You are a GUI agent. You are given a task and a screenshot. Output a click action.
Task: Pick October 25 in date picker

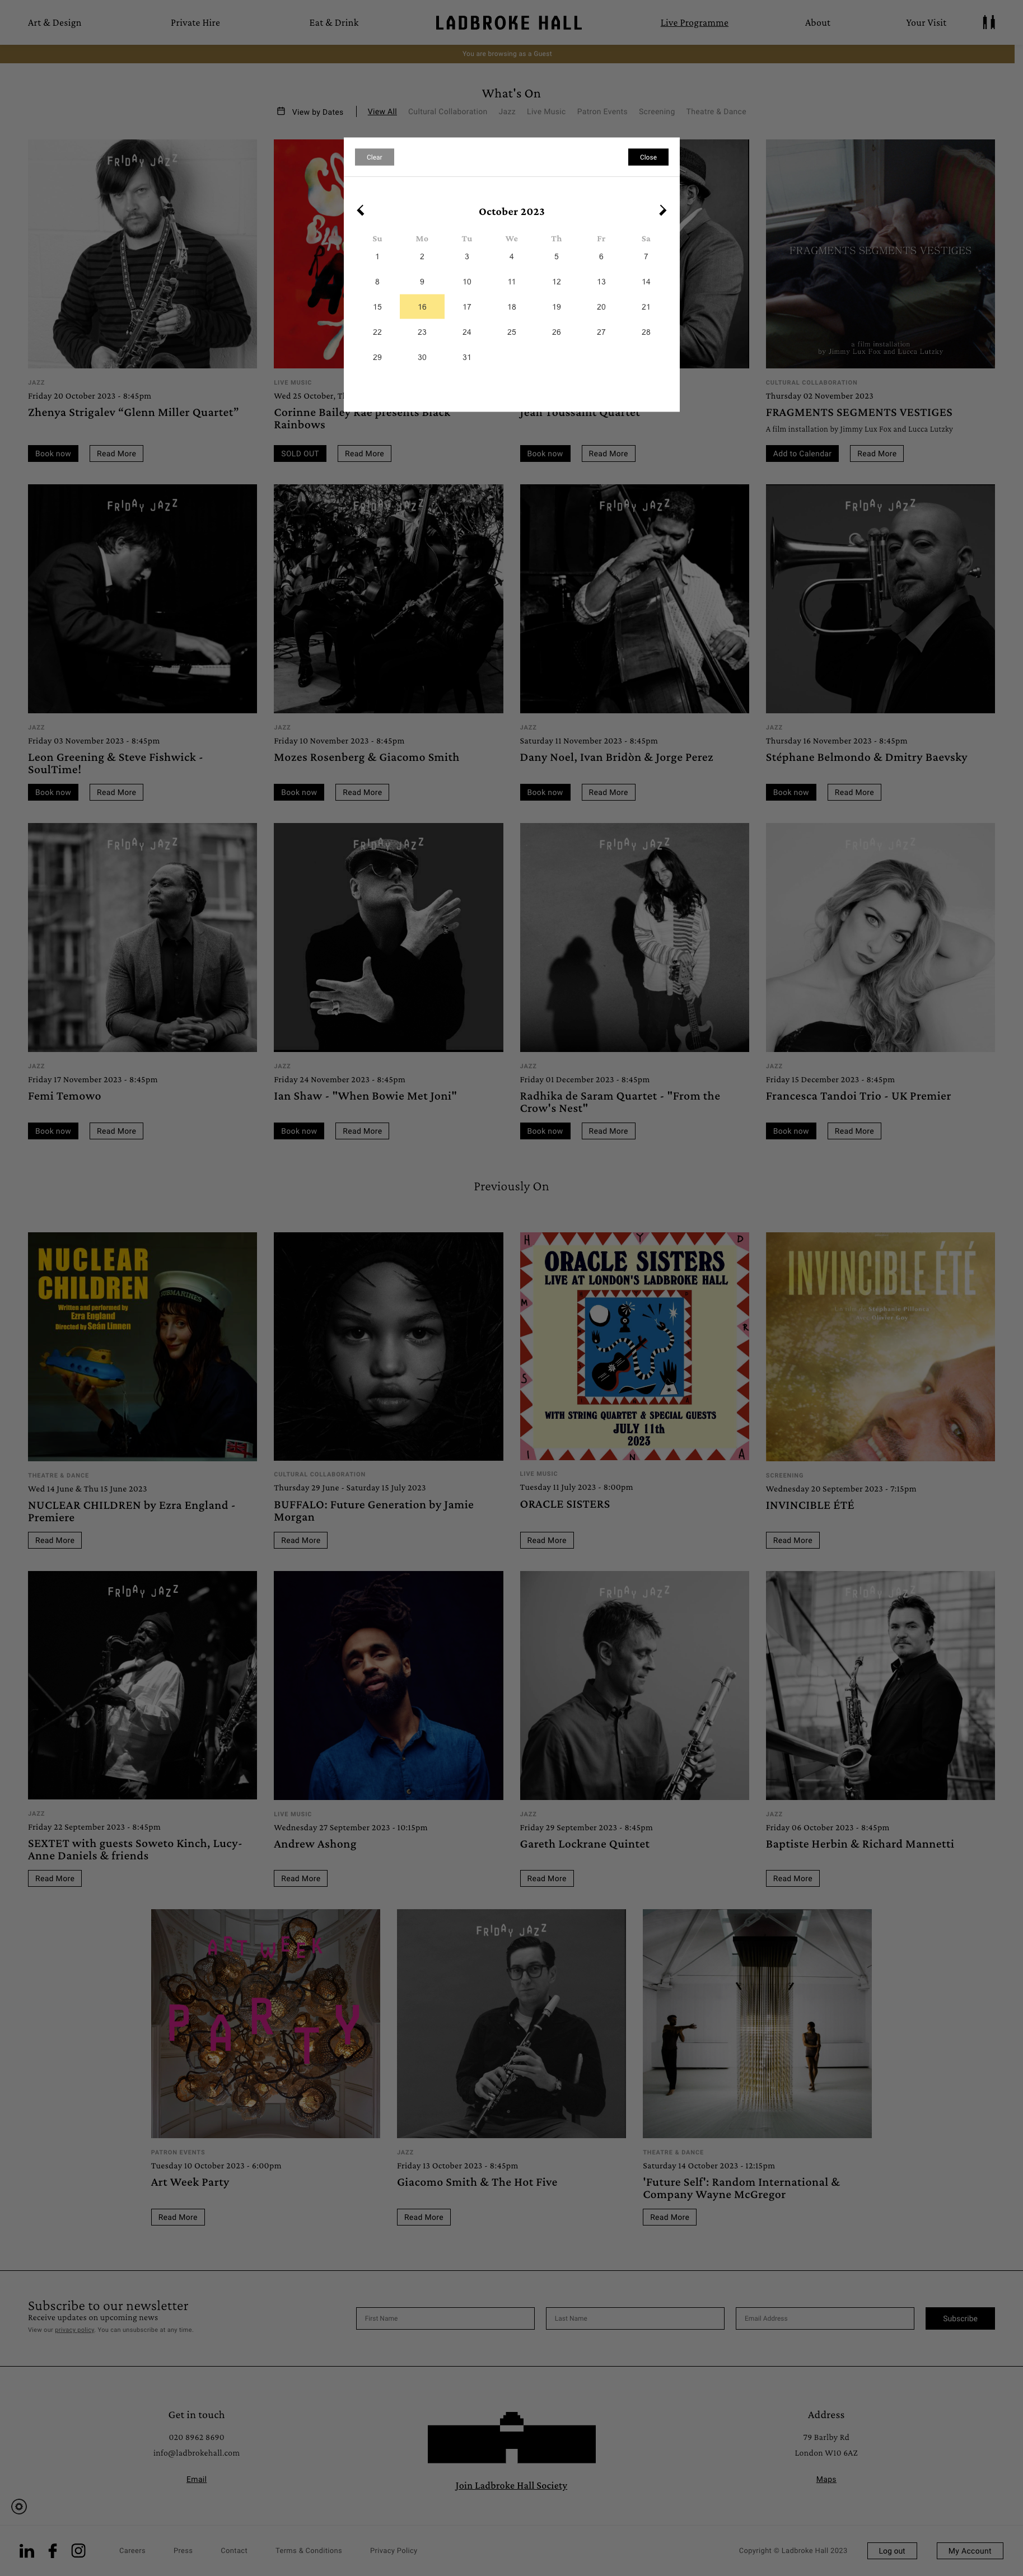click(x=511, y=332)
